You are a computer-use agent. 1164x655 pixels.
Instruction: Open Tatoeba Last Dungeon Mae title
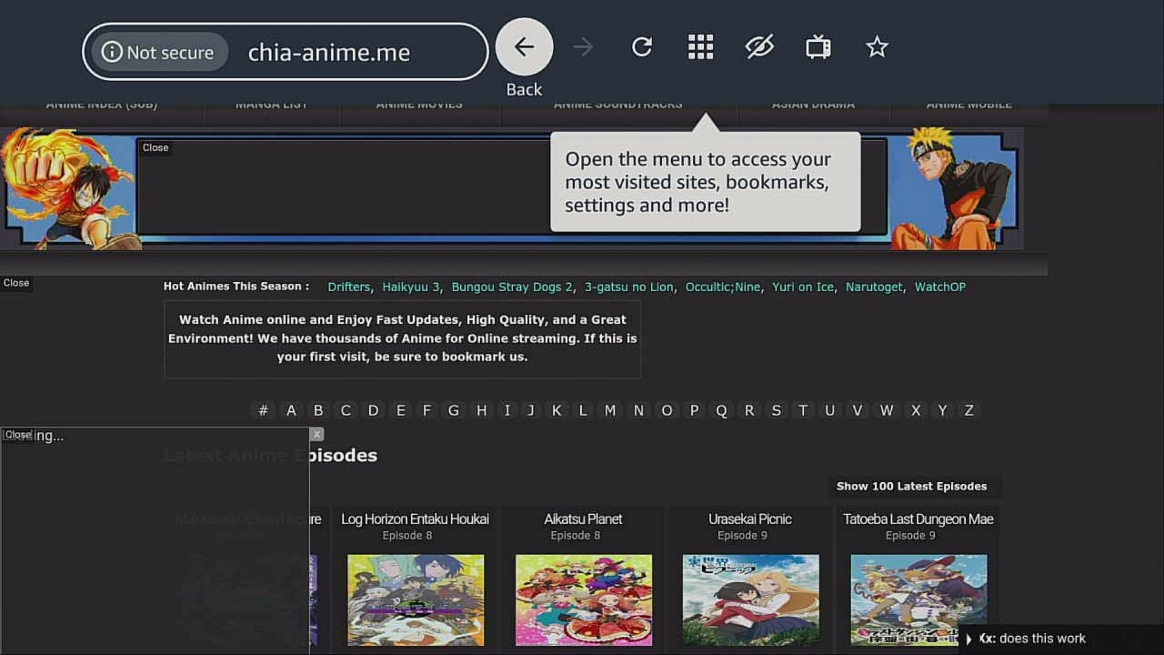[918, 519]
